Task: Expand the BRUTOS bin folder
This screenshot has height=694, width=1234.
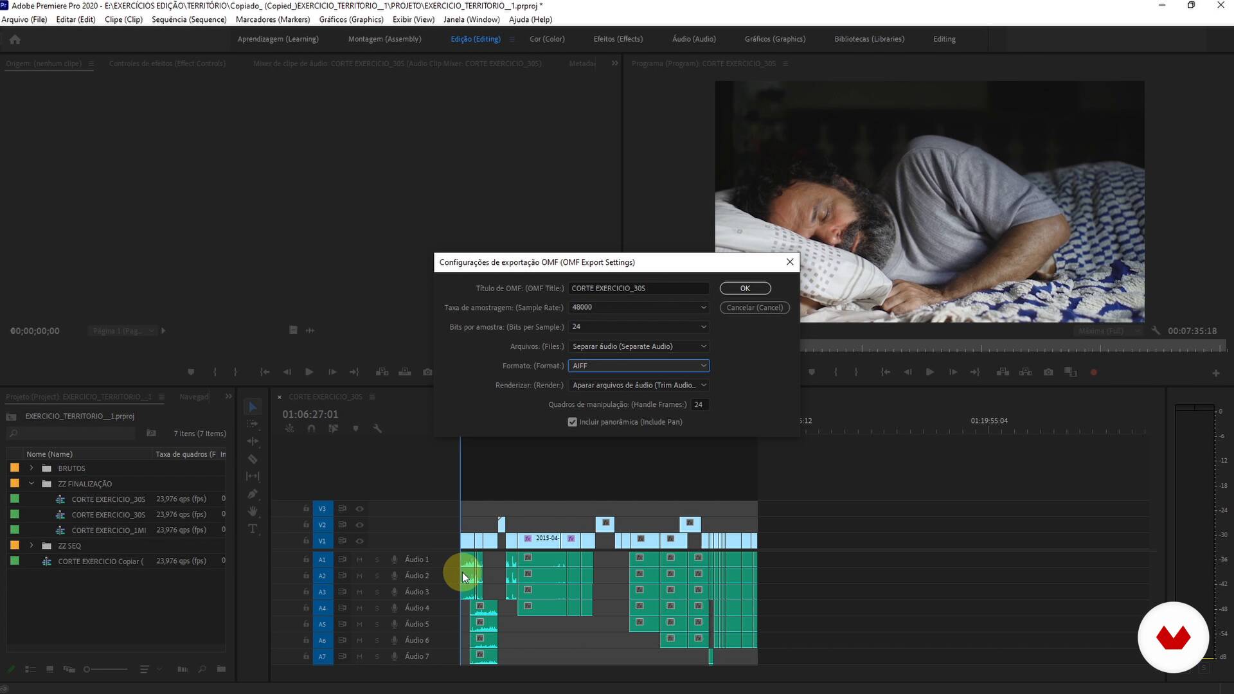Action: [x=31, y=468]
